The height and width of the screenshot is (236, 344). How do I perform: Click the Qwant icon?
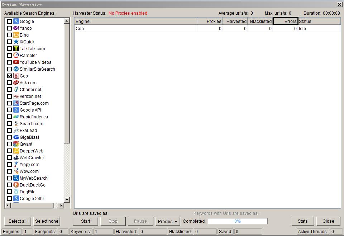coord(16,144)
